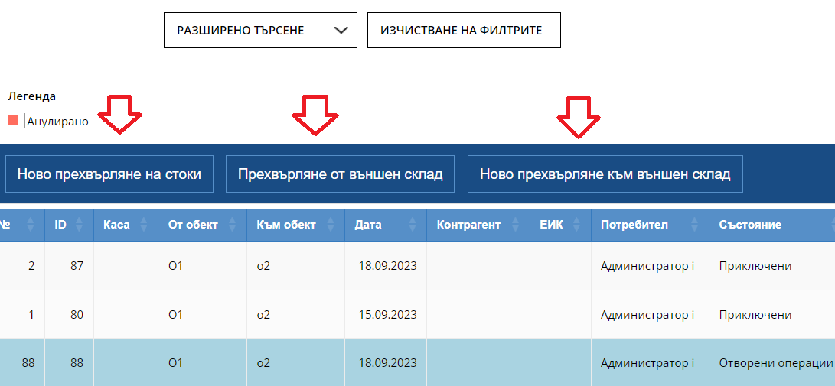Click Администратор cell in row ID 87

650,266
